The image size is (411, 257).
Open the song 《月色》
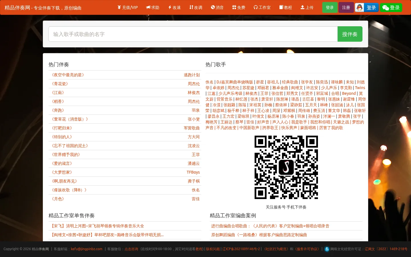(58, 199)
